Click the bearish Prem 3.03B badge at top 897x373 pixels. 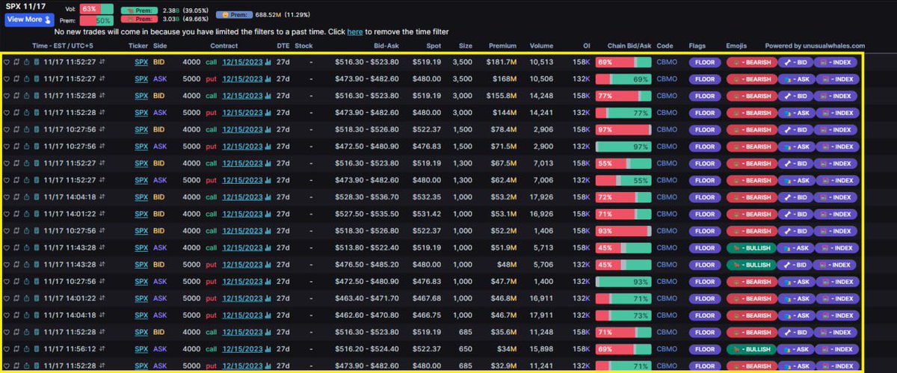pos(138,19)
